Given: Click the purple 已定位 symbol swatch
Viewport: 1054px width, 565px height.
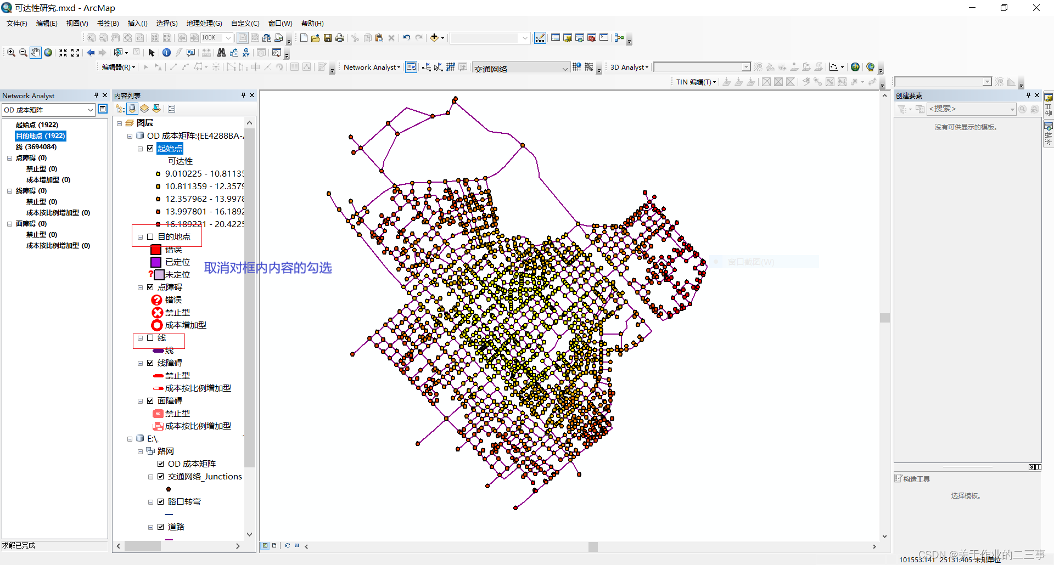Looking at the screenshot, I should (x=156, y=262).
